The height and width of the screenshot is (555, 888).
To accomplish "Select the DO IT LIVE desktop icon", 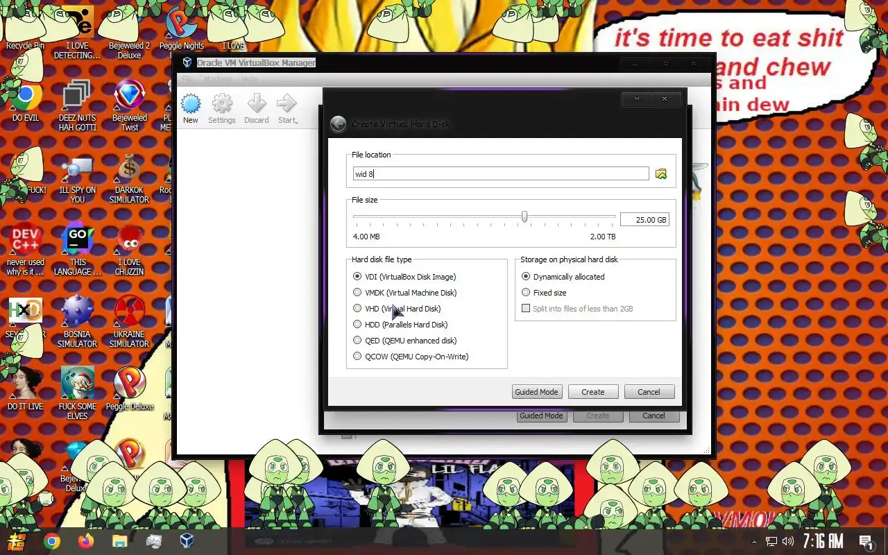I will (26, 388).
